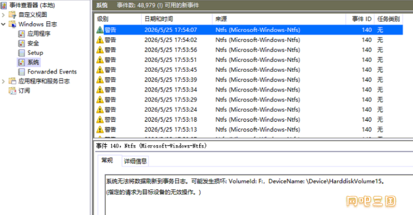The image size is (413, 215).
Task: Select the 应用程序和服务日志 tree label
Action: pyautogui.click(x=44, y=81)
